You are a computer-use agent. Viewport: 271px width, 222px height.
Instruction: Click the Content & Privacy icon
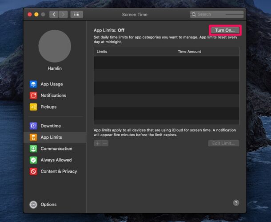point(33,171)
